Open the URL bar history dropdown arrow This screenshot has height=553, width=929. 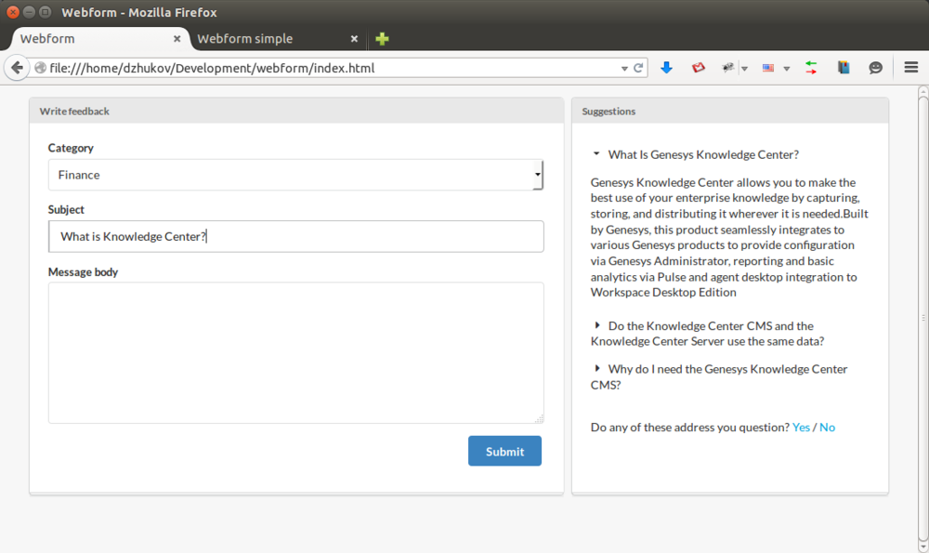[x=624, y=69]
